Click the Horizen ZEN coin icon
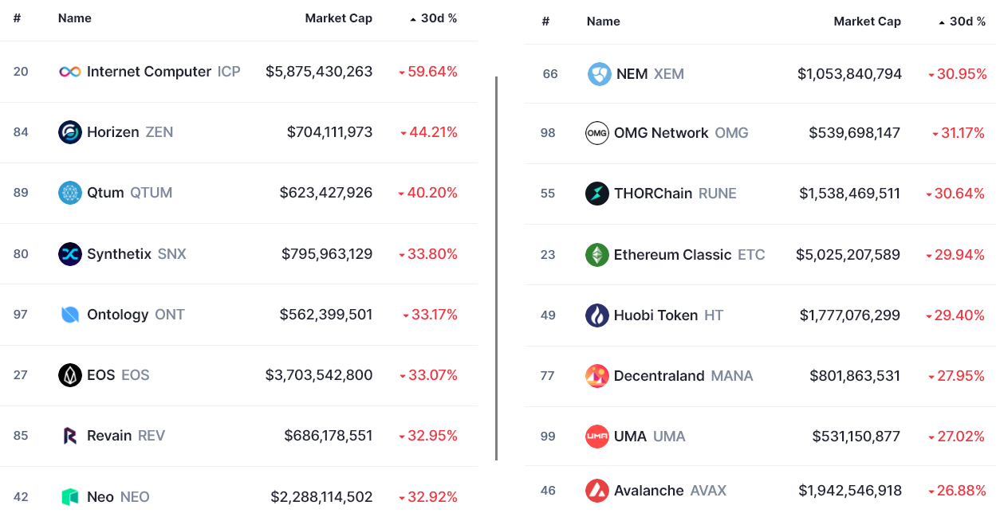The height and width of the screenshot is (517, 996). (x=70, y=132)
